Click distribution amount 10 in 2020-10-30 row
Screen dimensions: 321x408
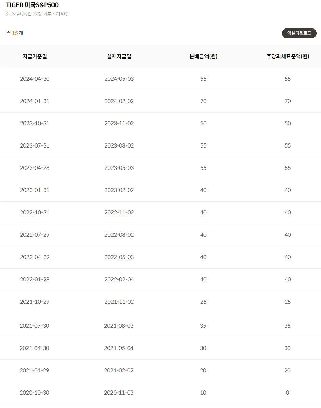[x=203, y=393]
